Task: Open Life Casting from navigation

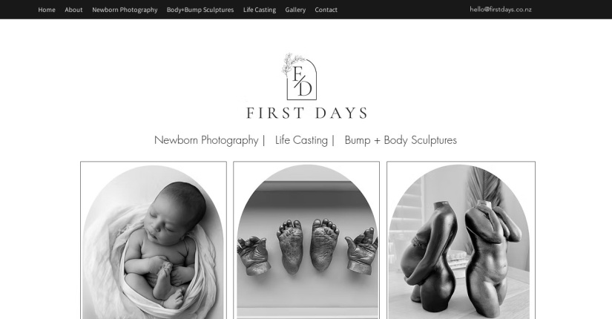Action: [x=260, y=10]
